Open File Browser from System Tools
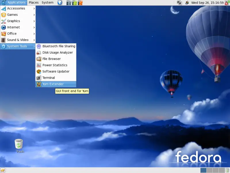The image size is (230, 173). [56, 59]
